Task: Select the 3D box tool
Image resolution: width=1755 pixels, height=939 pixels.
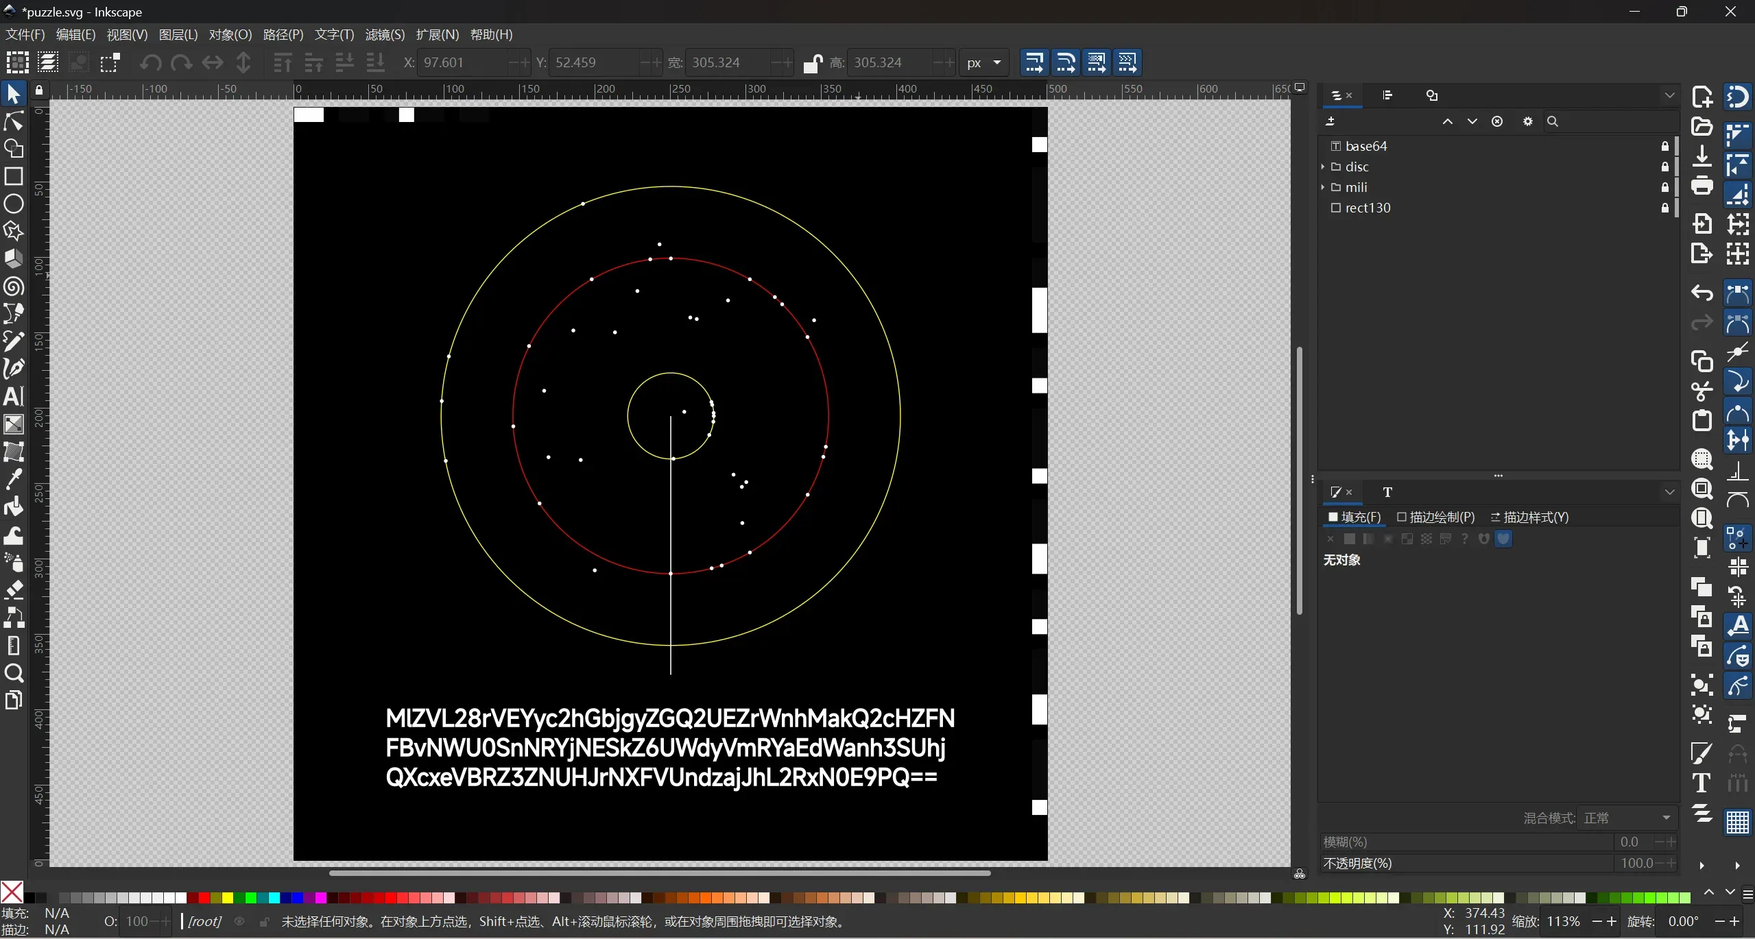Action: click(x=14, y=258)
